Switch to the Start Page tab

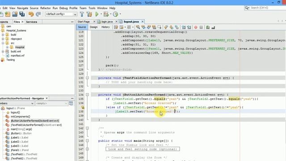click(x=84, y=21)
